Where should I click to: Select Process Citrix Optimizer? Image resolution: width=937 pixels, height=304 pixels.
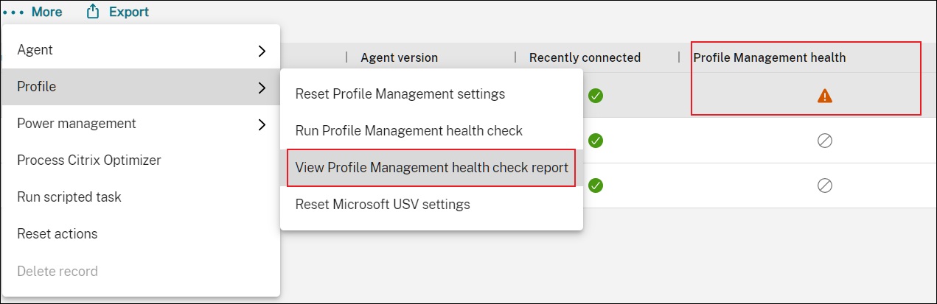(89, 160)
